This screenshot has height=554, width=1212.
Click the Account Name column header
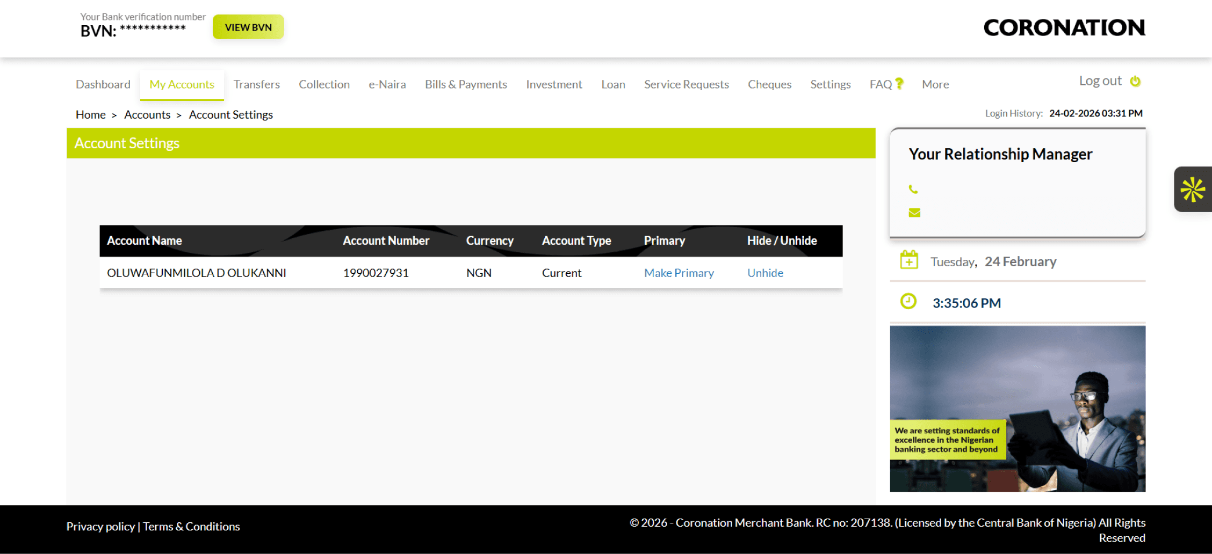145,240
